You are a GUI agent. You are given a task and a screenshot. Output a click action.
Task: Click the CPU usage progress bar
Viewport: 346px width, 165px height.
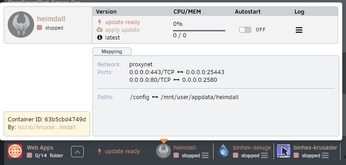click(199, 30)
